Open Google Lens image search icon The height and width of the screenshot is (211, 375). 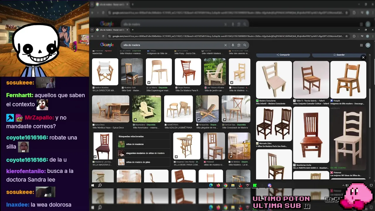239,45
